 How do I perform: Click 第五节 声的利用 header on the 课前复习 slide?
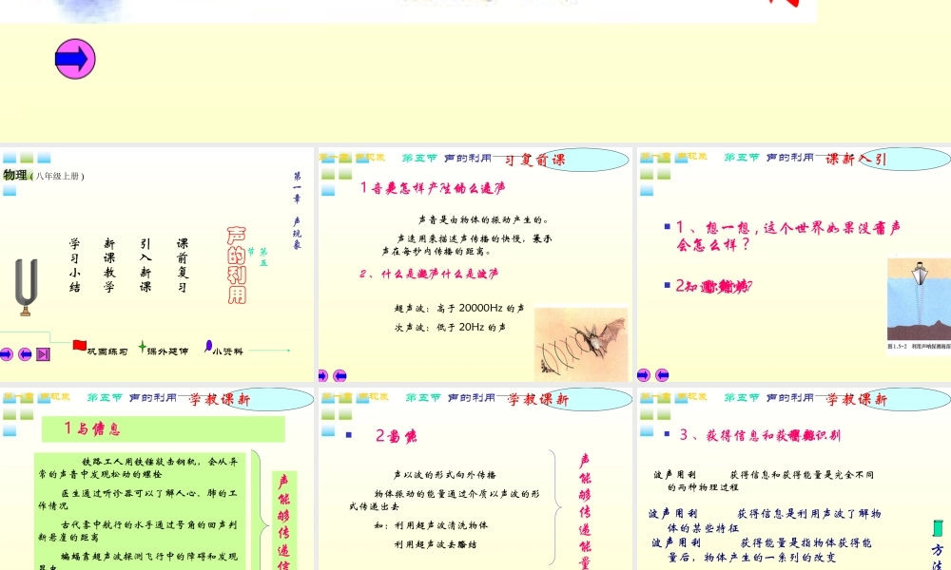[446, 158]
